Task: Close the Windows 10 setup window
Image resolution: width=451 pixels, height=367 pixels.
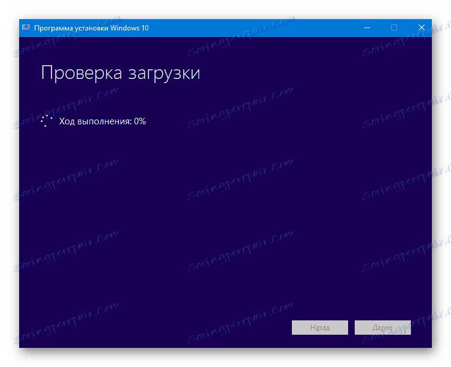Action: (421, 28)
